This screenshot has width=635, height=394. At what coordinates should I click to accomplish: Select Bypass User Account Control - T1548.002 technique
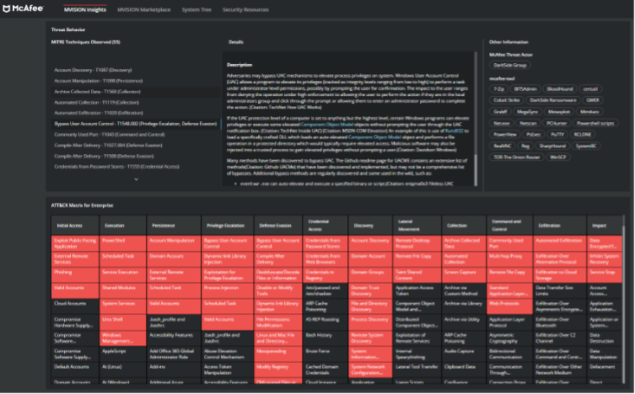tap(136, 124)
